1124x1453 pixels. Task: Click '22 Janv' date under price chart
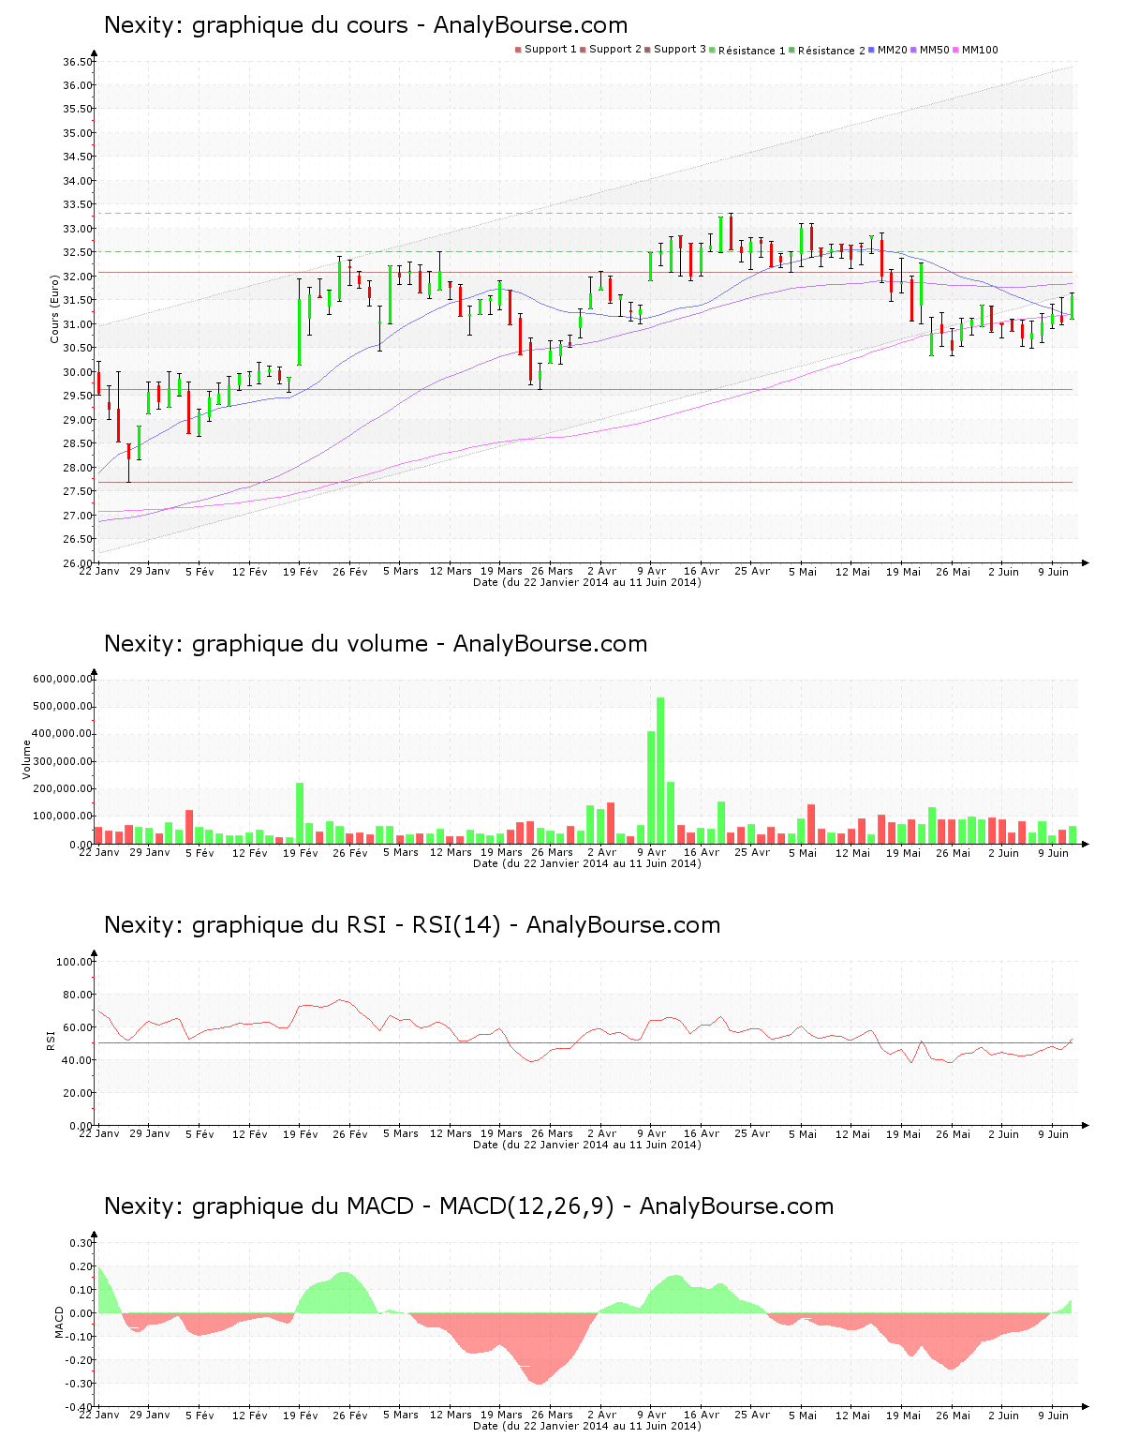[98, 571]
